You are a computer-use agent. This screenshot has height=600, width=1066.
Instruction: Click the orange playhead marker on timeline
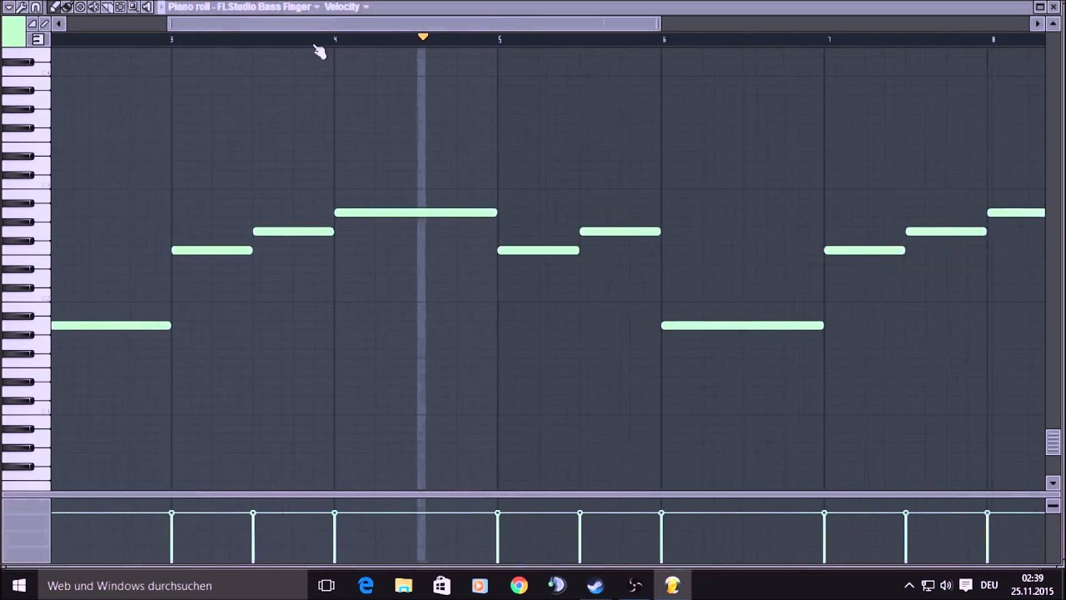(x=423, y=37)
